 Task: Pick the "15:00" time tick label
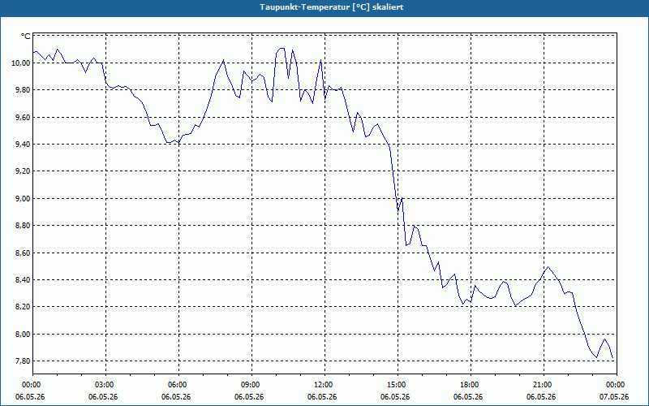(398, 385)
